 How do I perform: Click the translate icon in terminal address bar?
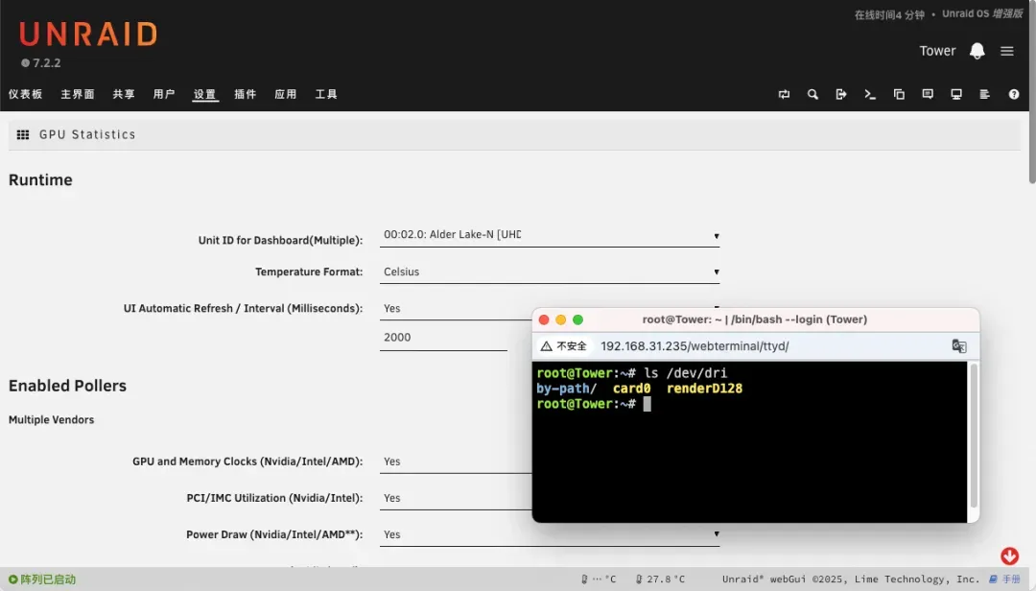pos(958,346)
